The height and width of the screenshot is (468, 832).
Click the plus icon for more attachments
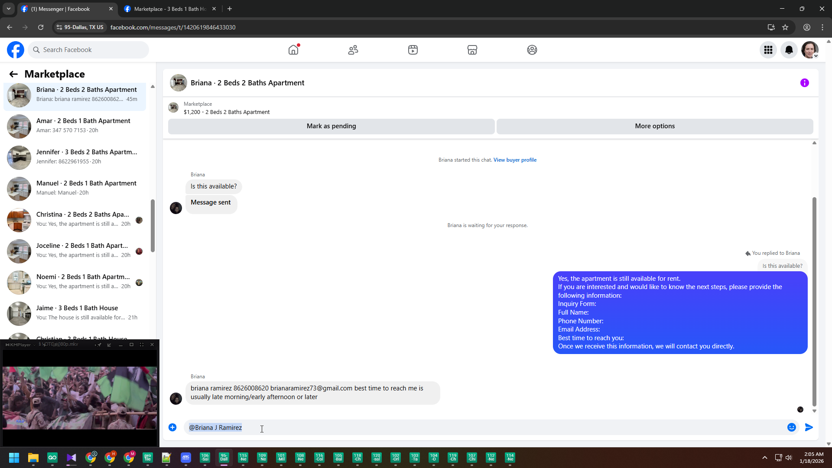point(172,427)
